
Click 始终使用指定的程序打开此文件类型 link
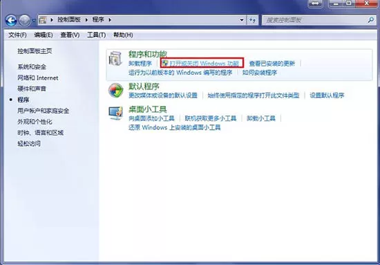coord(254,95)
